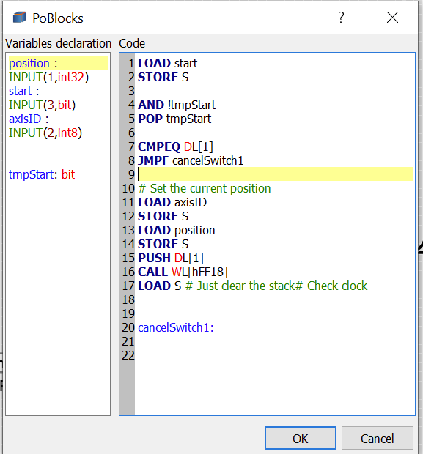The height and width of the screenshot is (454, 423).
Task: Click the 'CMPEQ DL[1]' instruction
Action: [175, 146]
